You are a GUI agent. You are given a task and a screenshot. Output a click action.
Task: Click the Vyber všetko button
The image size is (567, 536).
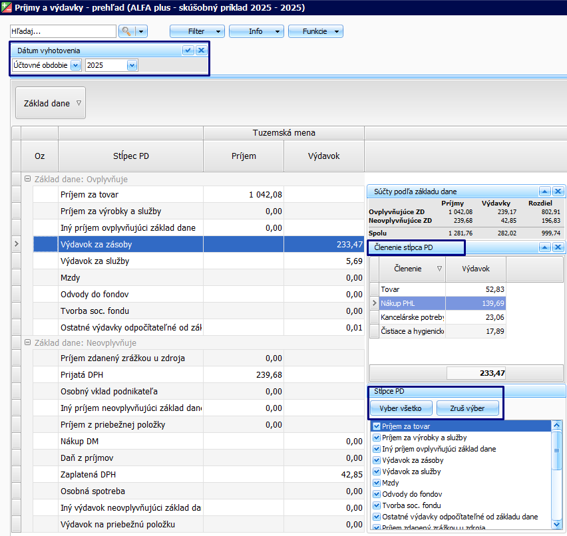coord(402,408)
